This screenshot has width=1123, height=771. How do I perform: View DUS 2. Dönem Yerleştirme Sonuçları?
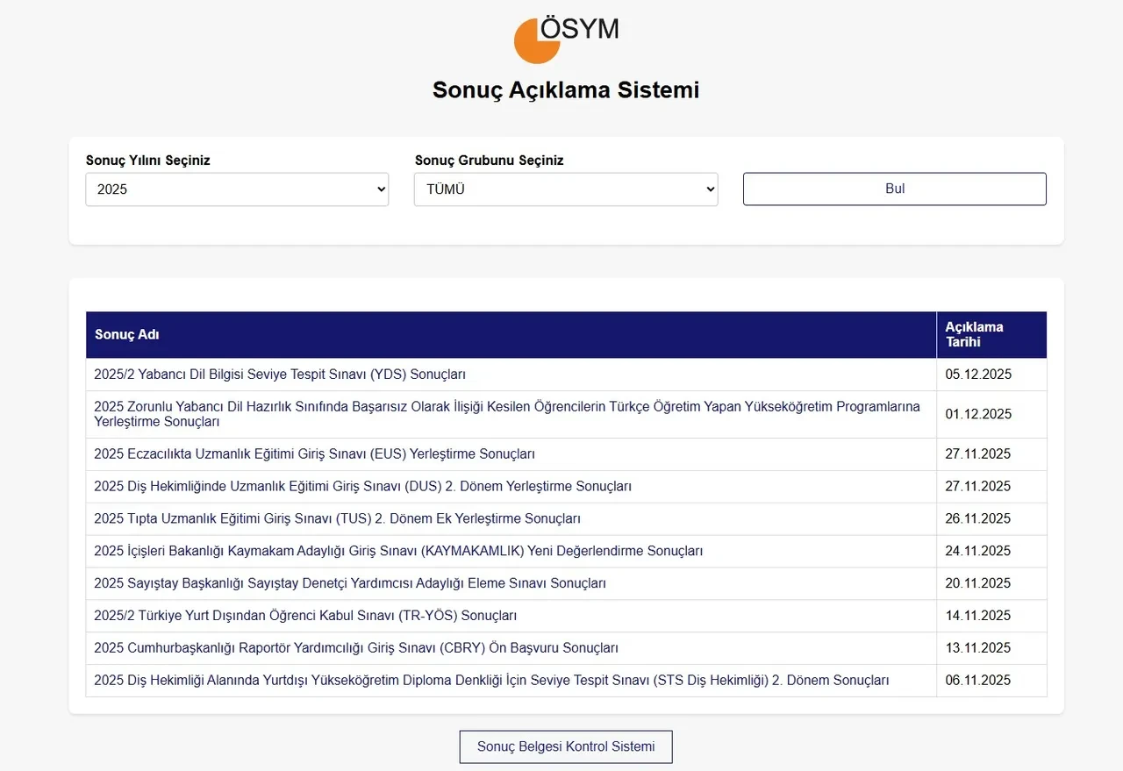click(x=362, y=487)
